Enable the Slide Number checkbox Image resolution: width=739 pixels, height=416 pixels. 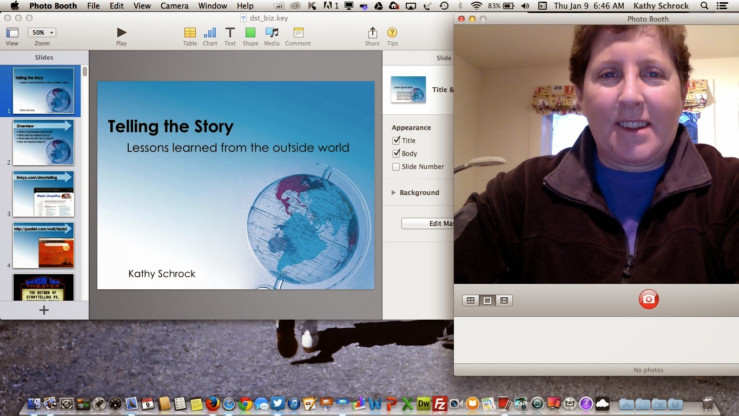(x=397, y=167)
